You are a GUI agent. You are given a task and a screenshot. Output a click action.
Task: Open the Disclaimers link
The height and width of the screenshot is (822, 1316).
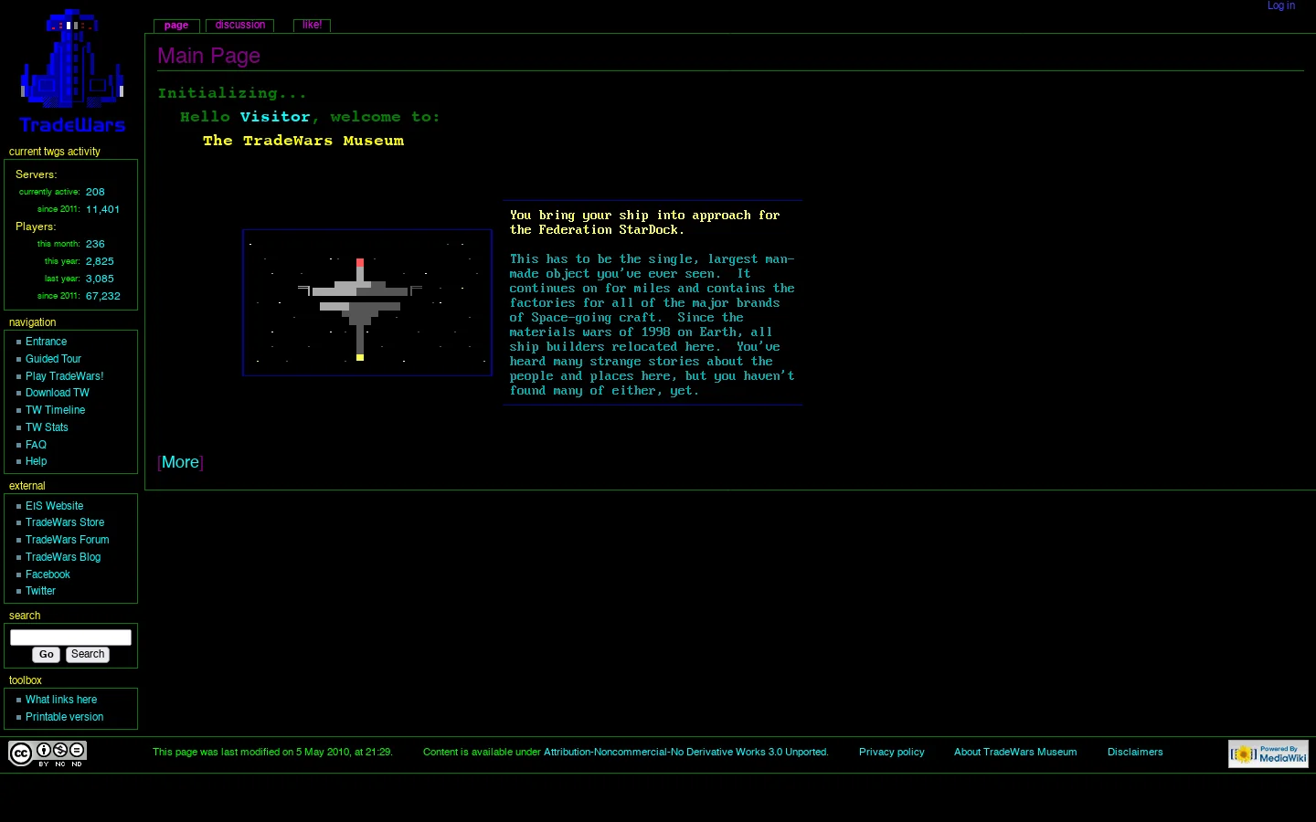[1135, 753]
